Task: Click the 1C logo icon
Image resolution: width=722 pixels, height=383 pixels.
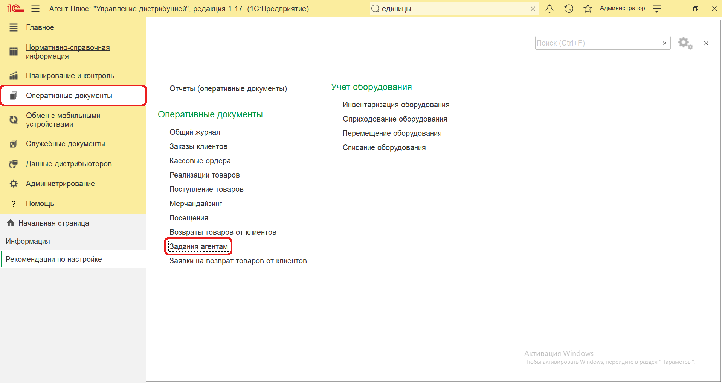Action: tap(15, 8)
